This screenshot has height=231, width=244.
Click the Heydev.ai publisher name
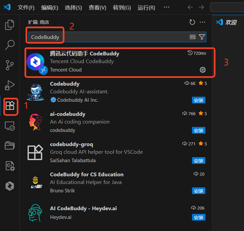coord(61,217)
